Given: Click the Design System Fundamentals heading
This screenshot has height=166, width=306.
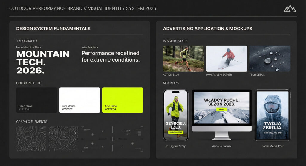Looking at the screenshot, I should coord(53,29).
